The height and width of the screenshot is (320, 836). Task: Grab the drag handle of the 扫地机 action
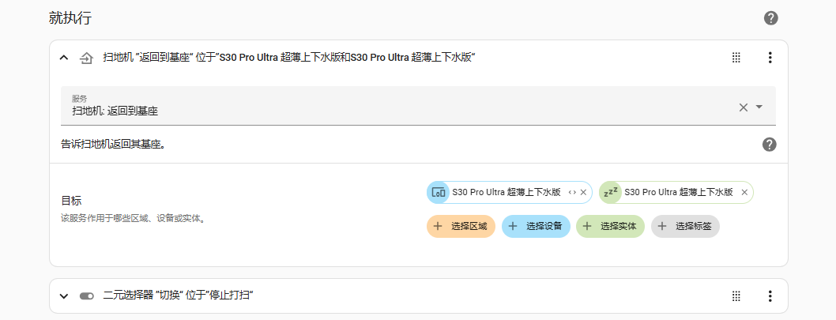[x=736, y=58]
